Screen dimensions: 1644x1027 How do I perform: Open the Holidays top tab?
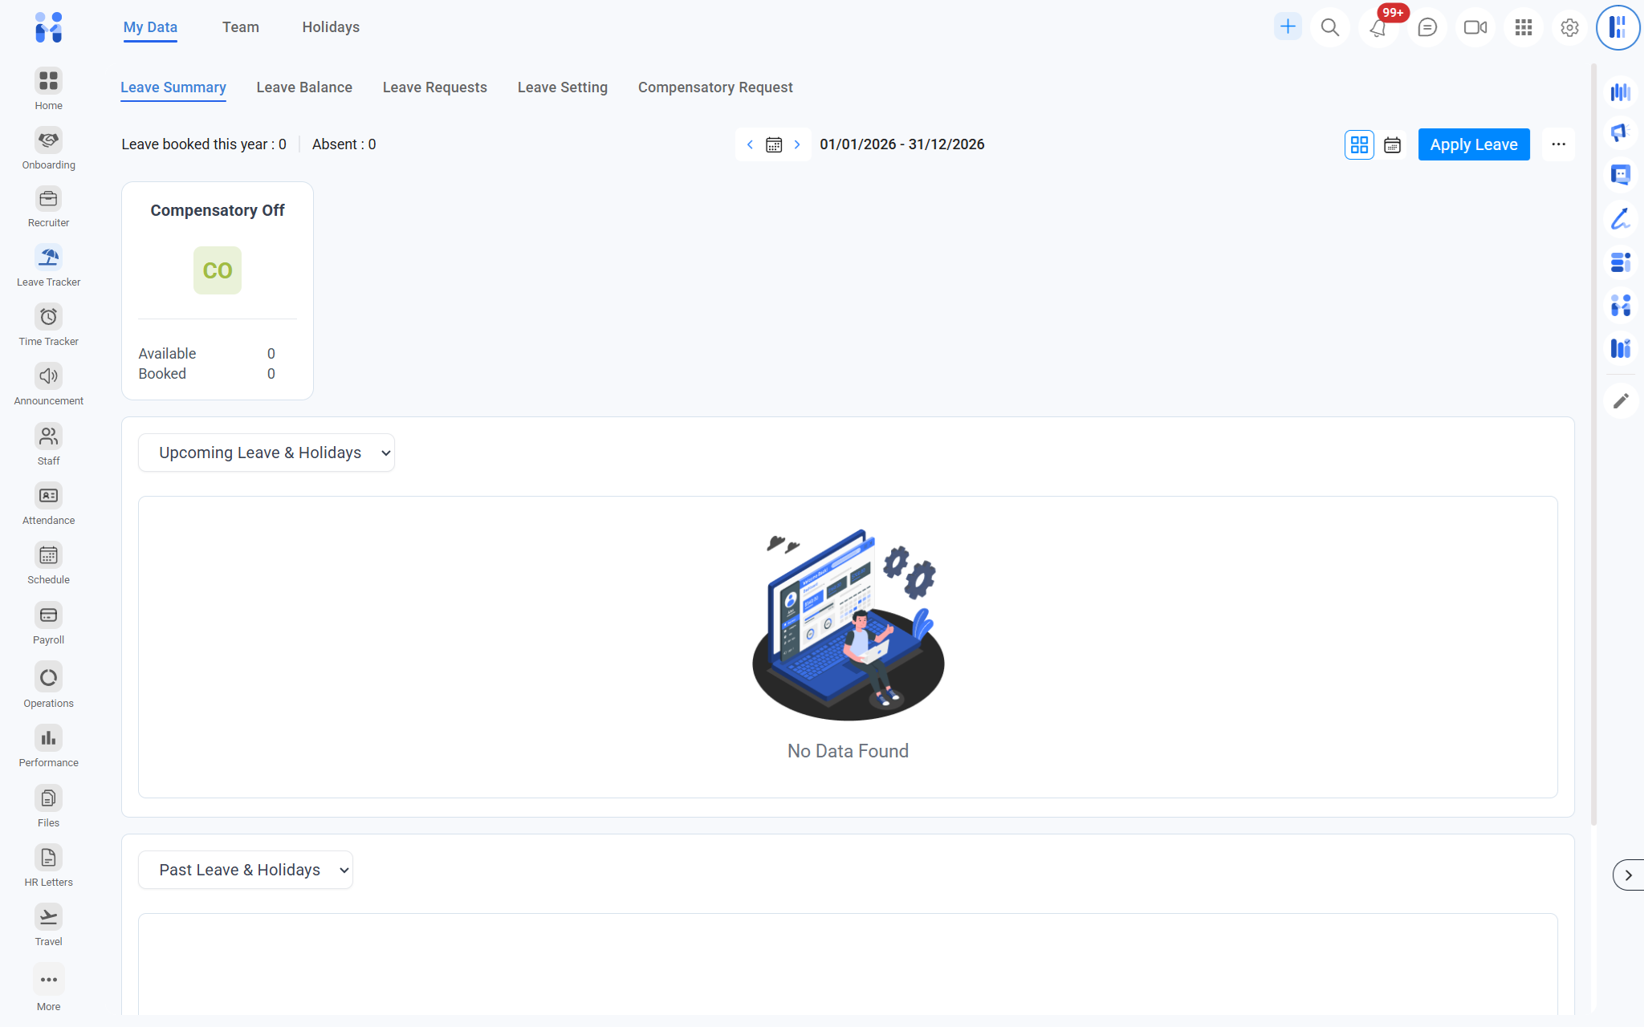331,27
